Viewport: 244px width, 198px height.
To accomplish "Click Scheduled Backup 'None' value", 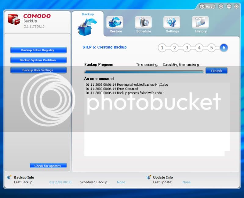I will (121, 182).
